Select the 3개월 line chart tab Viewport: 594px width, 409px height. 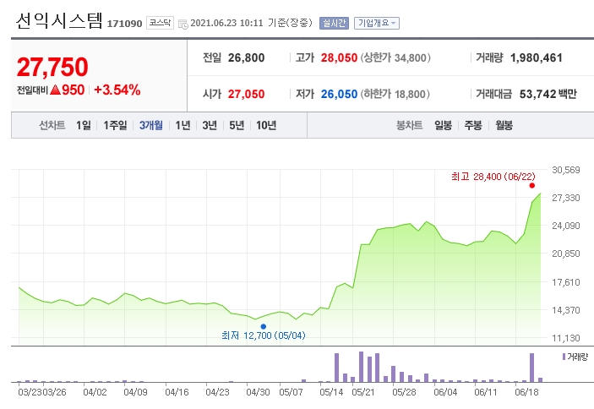click(x=150, y=125)
